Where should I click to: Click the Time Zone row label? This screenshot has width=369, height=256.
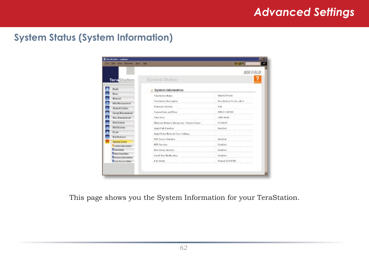tap(159, 117)
